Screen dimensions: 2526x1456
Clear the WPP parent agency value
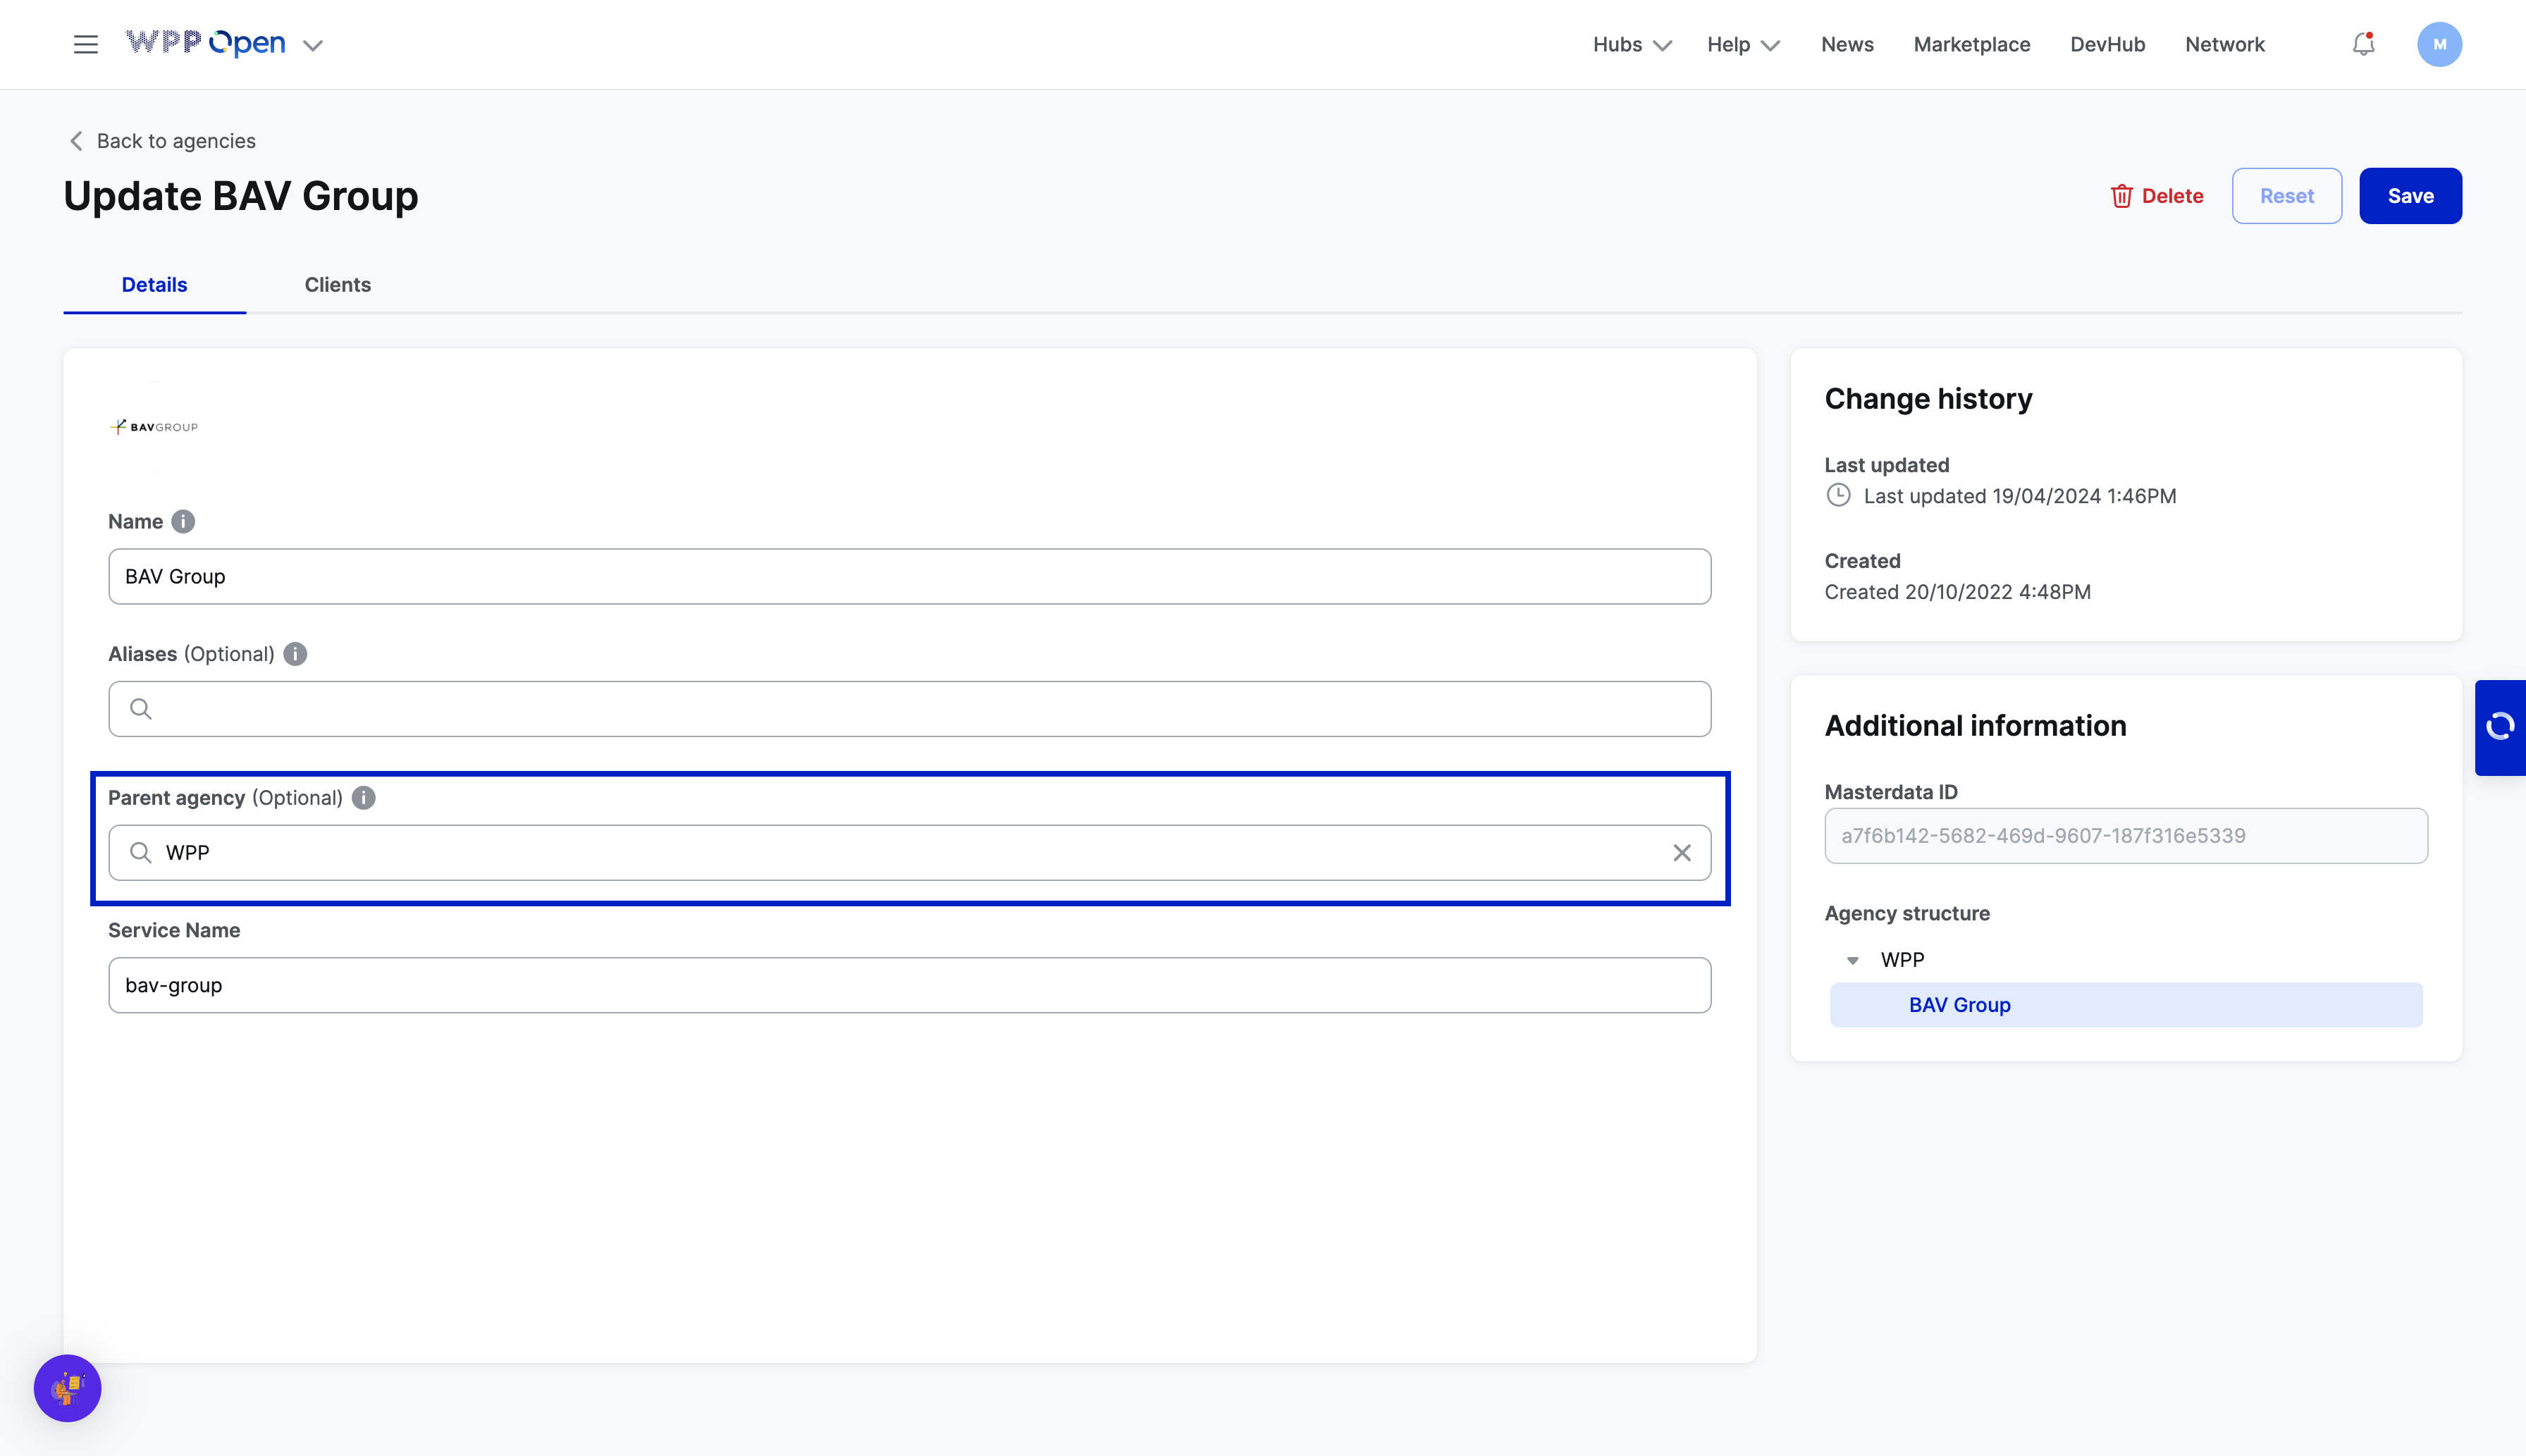click(1682, 853)
